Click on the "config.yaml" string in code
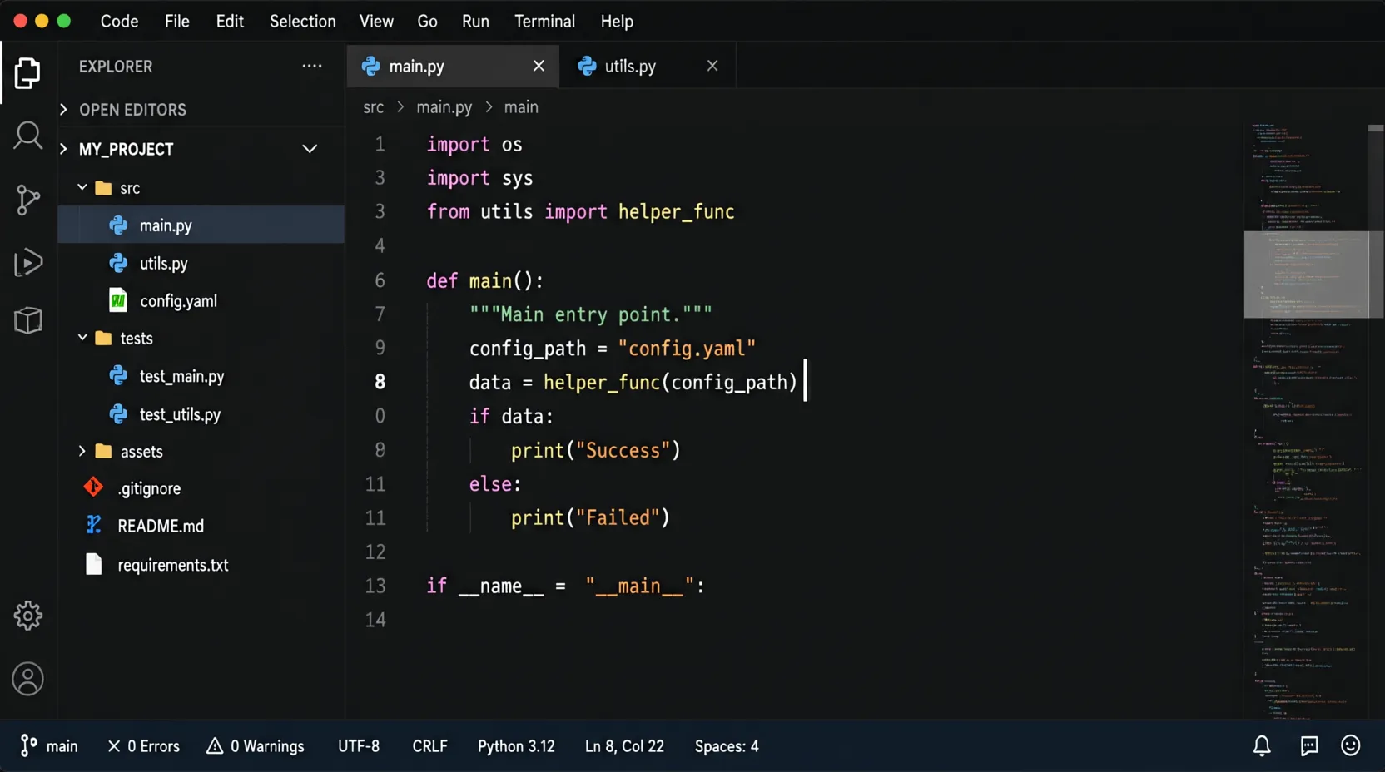This screenshot has width=1385, height=772. pos(687,348)
